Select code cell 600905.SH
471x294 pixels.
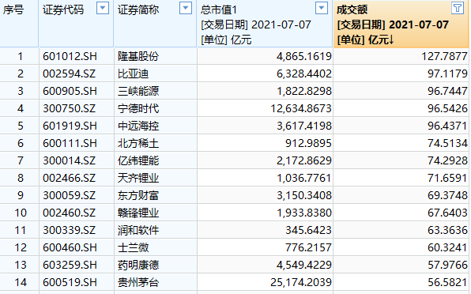77,91
